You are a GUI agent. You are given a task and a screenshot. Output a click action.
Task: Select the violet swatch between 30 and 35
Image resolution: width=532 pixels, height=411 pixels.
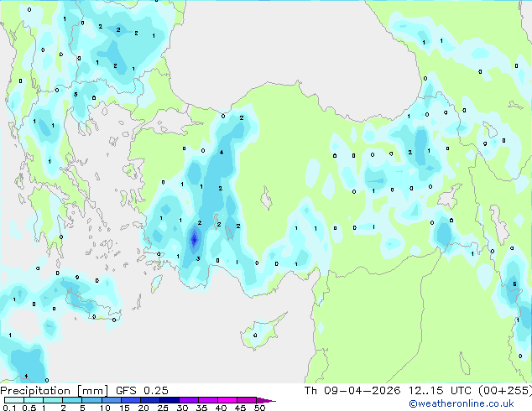coord(188,400)
